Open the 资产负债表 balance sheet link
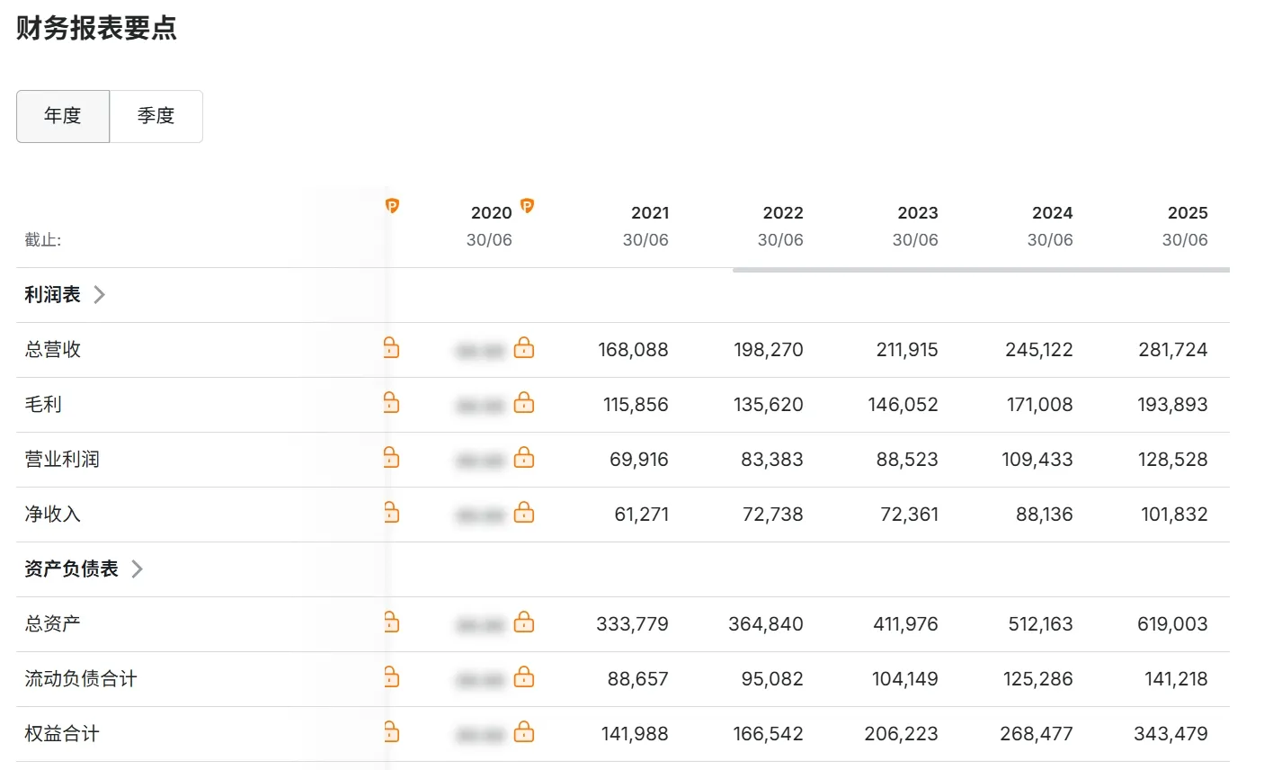 click(x=71, y=569)
